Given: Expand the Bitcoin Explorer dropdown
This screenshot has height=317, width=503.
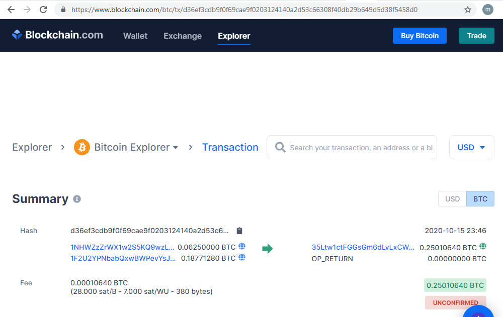Looking at the screenshot, I should [136, 147].
